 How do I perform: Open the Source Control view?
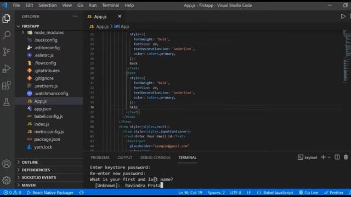coord(6,52)
